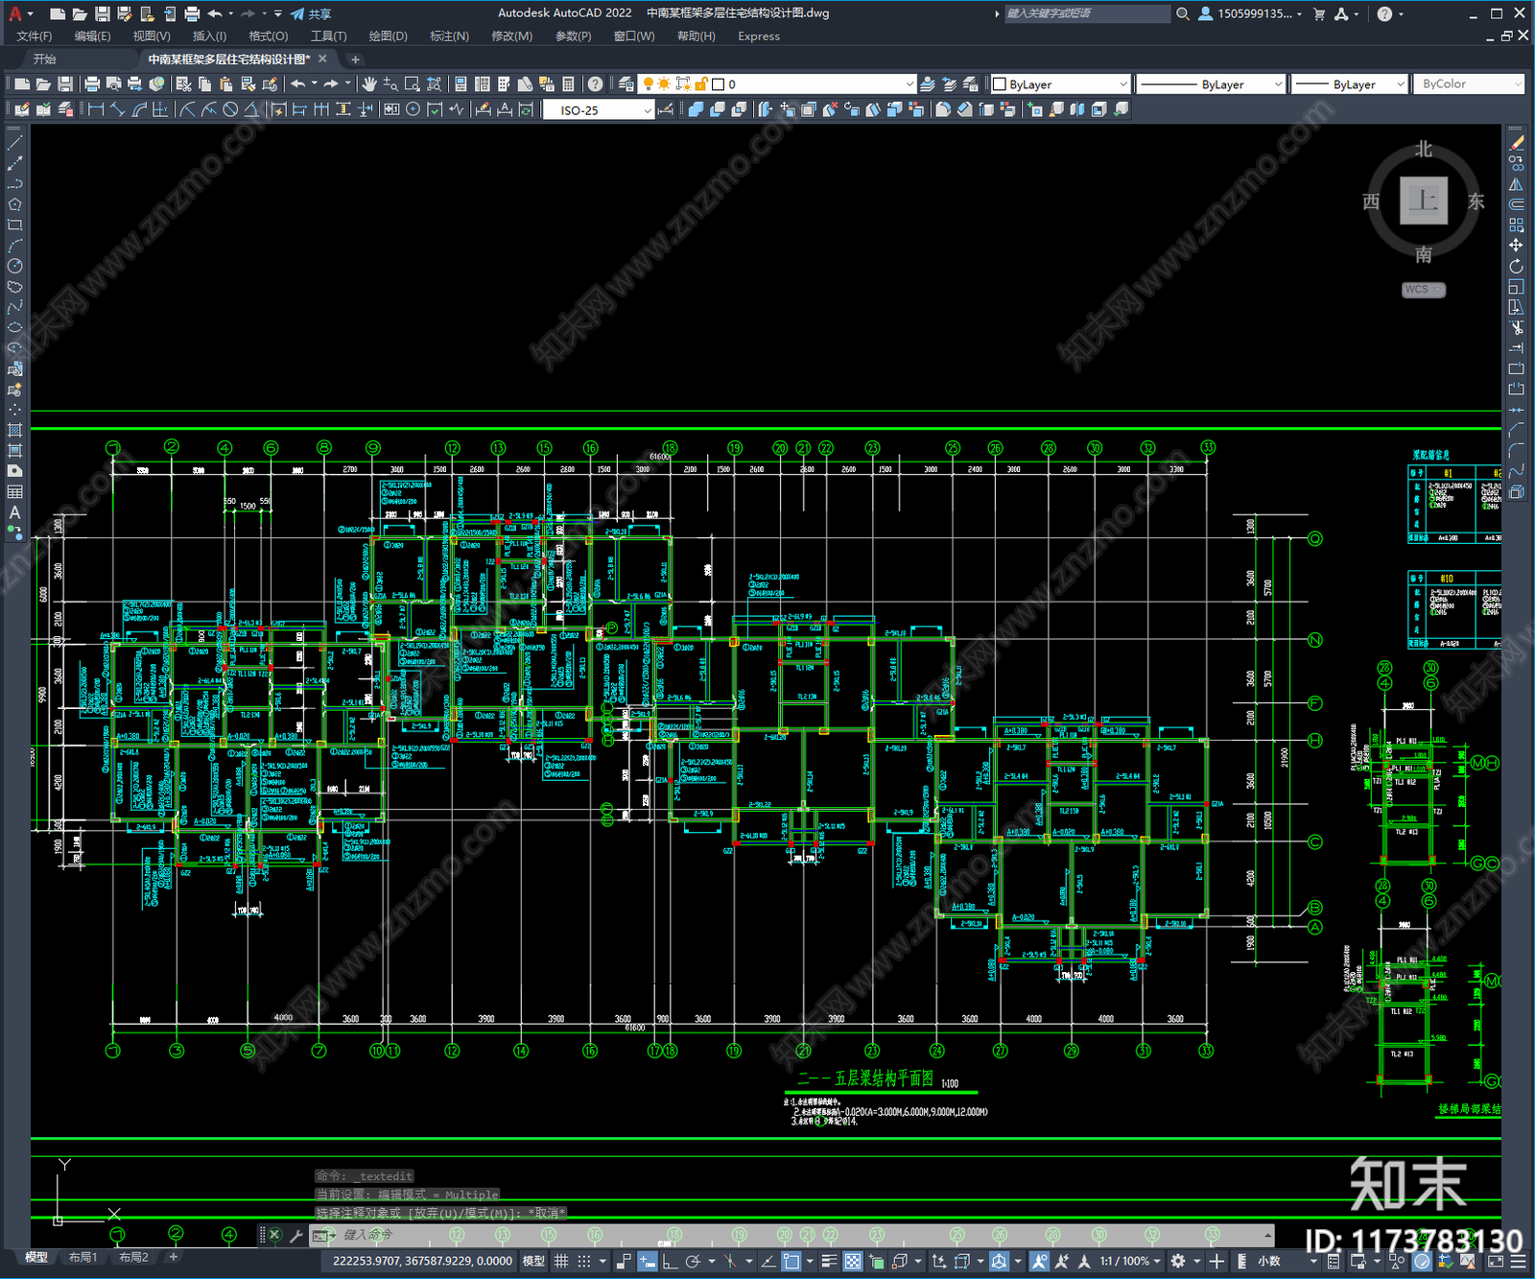Select the Linear dimension tool icon

[x=96, y=109]
